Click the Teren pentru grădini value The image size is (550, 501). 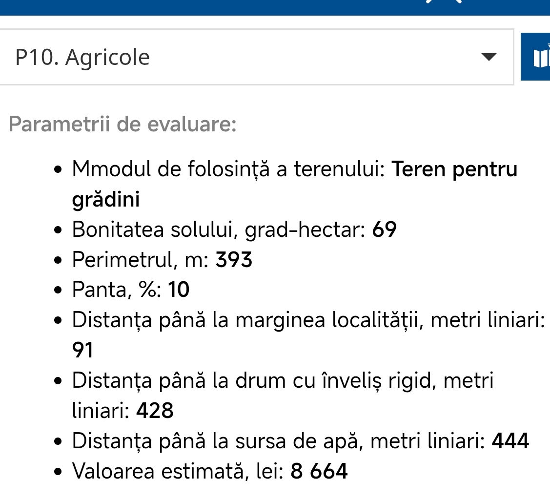pyautogui.click(x=295, y=184)
